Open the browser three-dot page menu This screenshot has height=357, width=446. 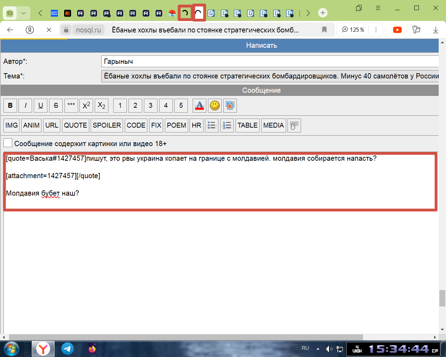(376, 30)
